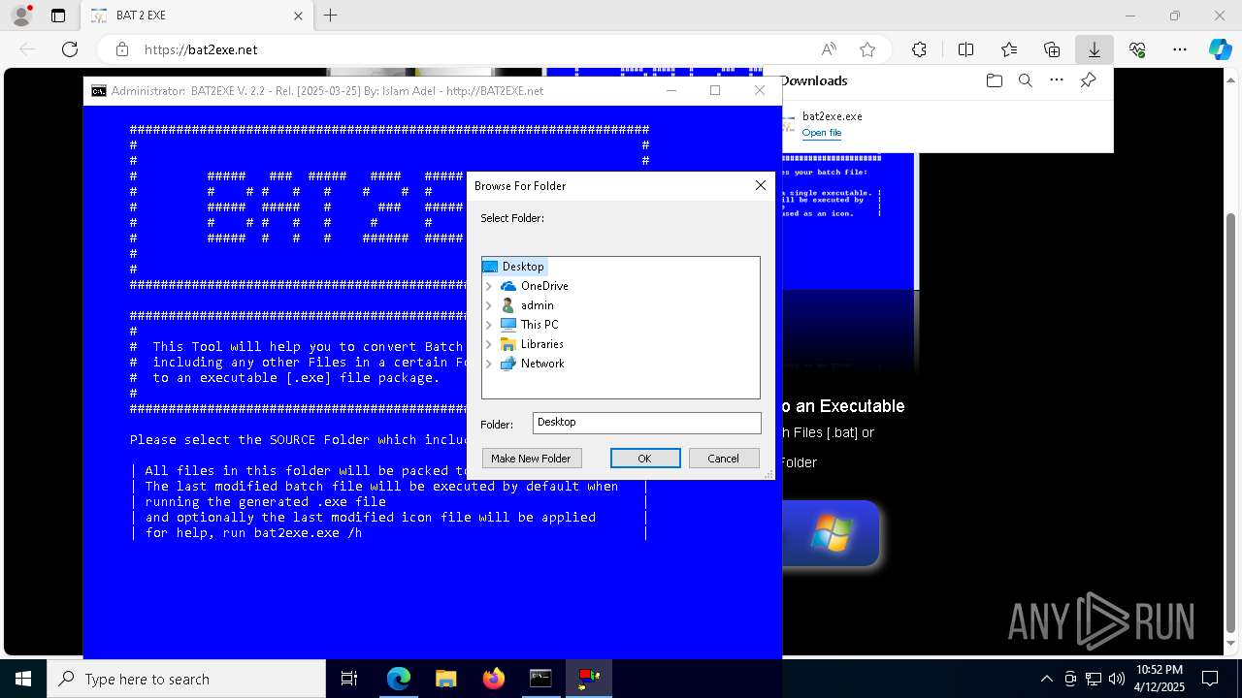
Task: Select the BAT 2 EXE tab
Action: (195, 16)
